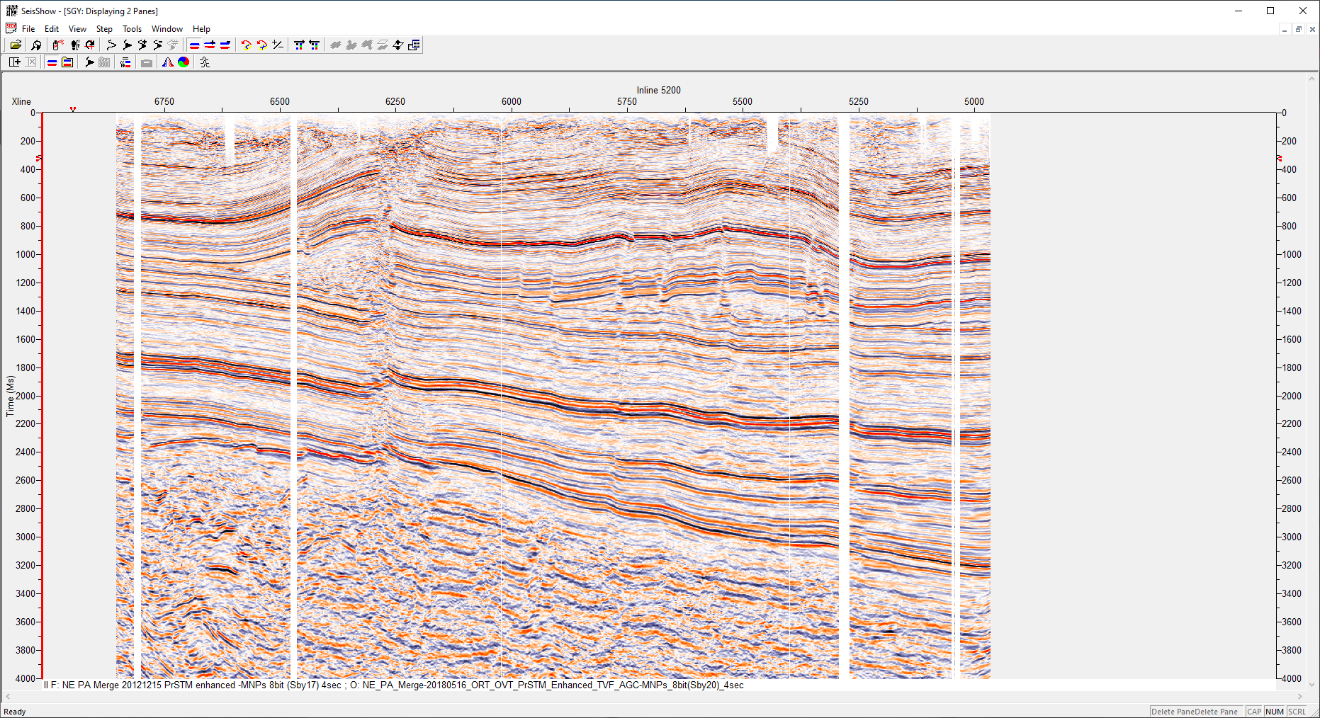Viewport: 1320px width, 718px height.
Task: Click the double wiggle trace icon
Action: pyautogui.click(x=158, y=45)
